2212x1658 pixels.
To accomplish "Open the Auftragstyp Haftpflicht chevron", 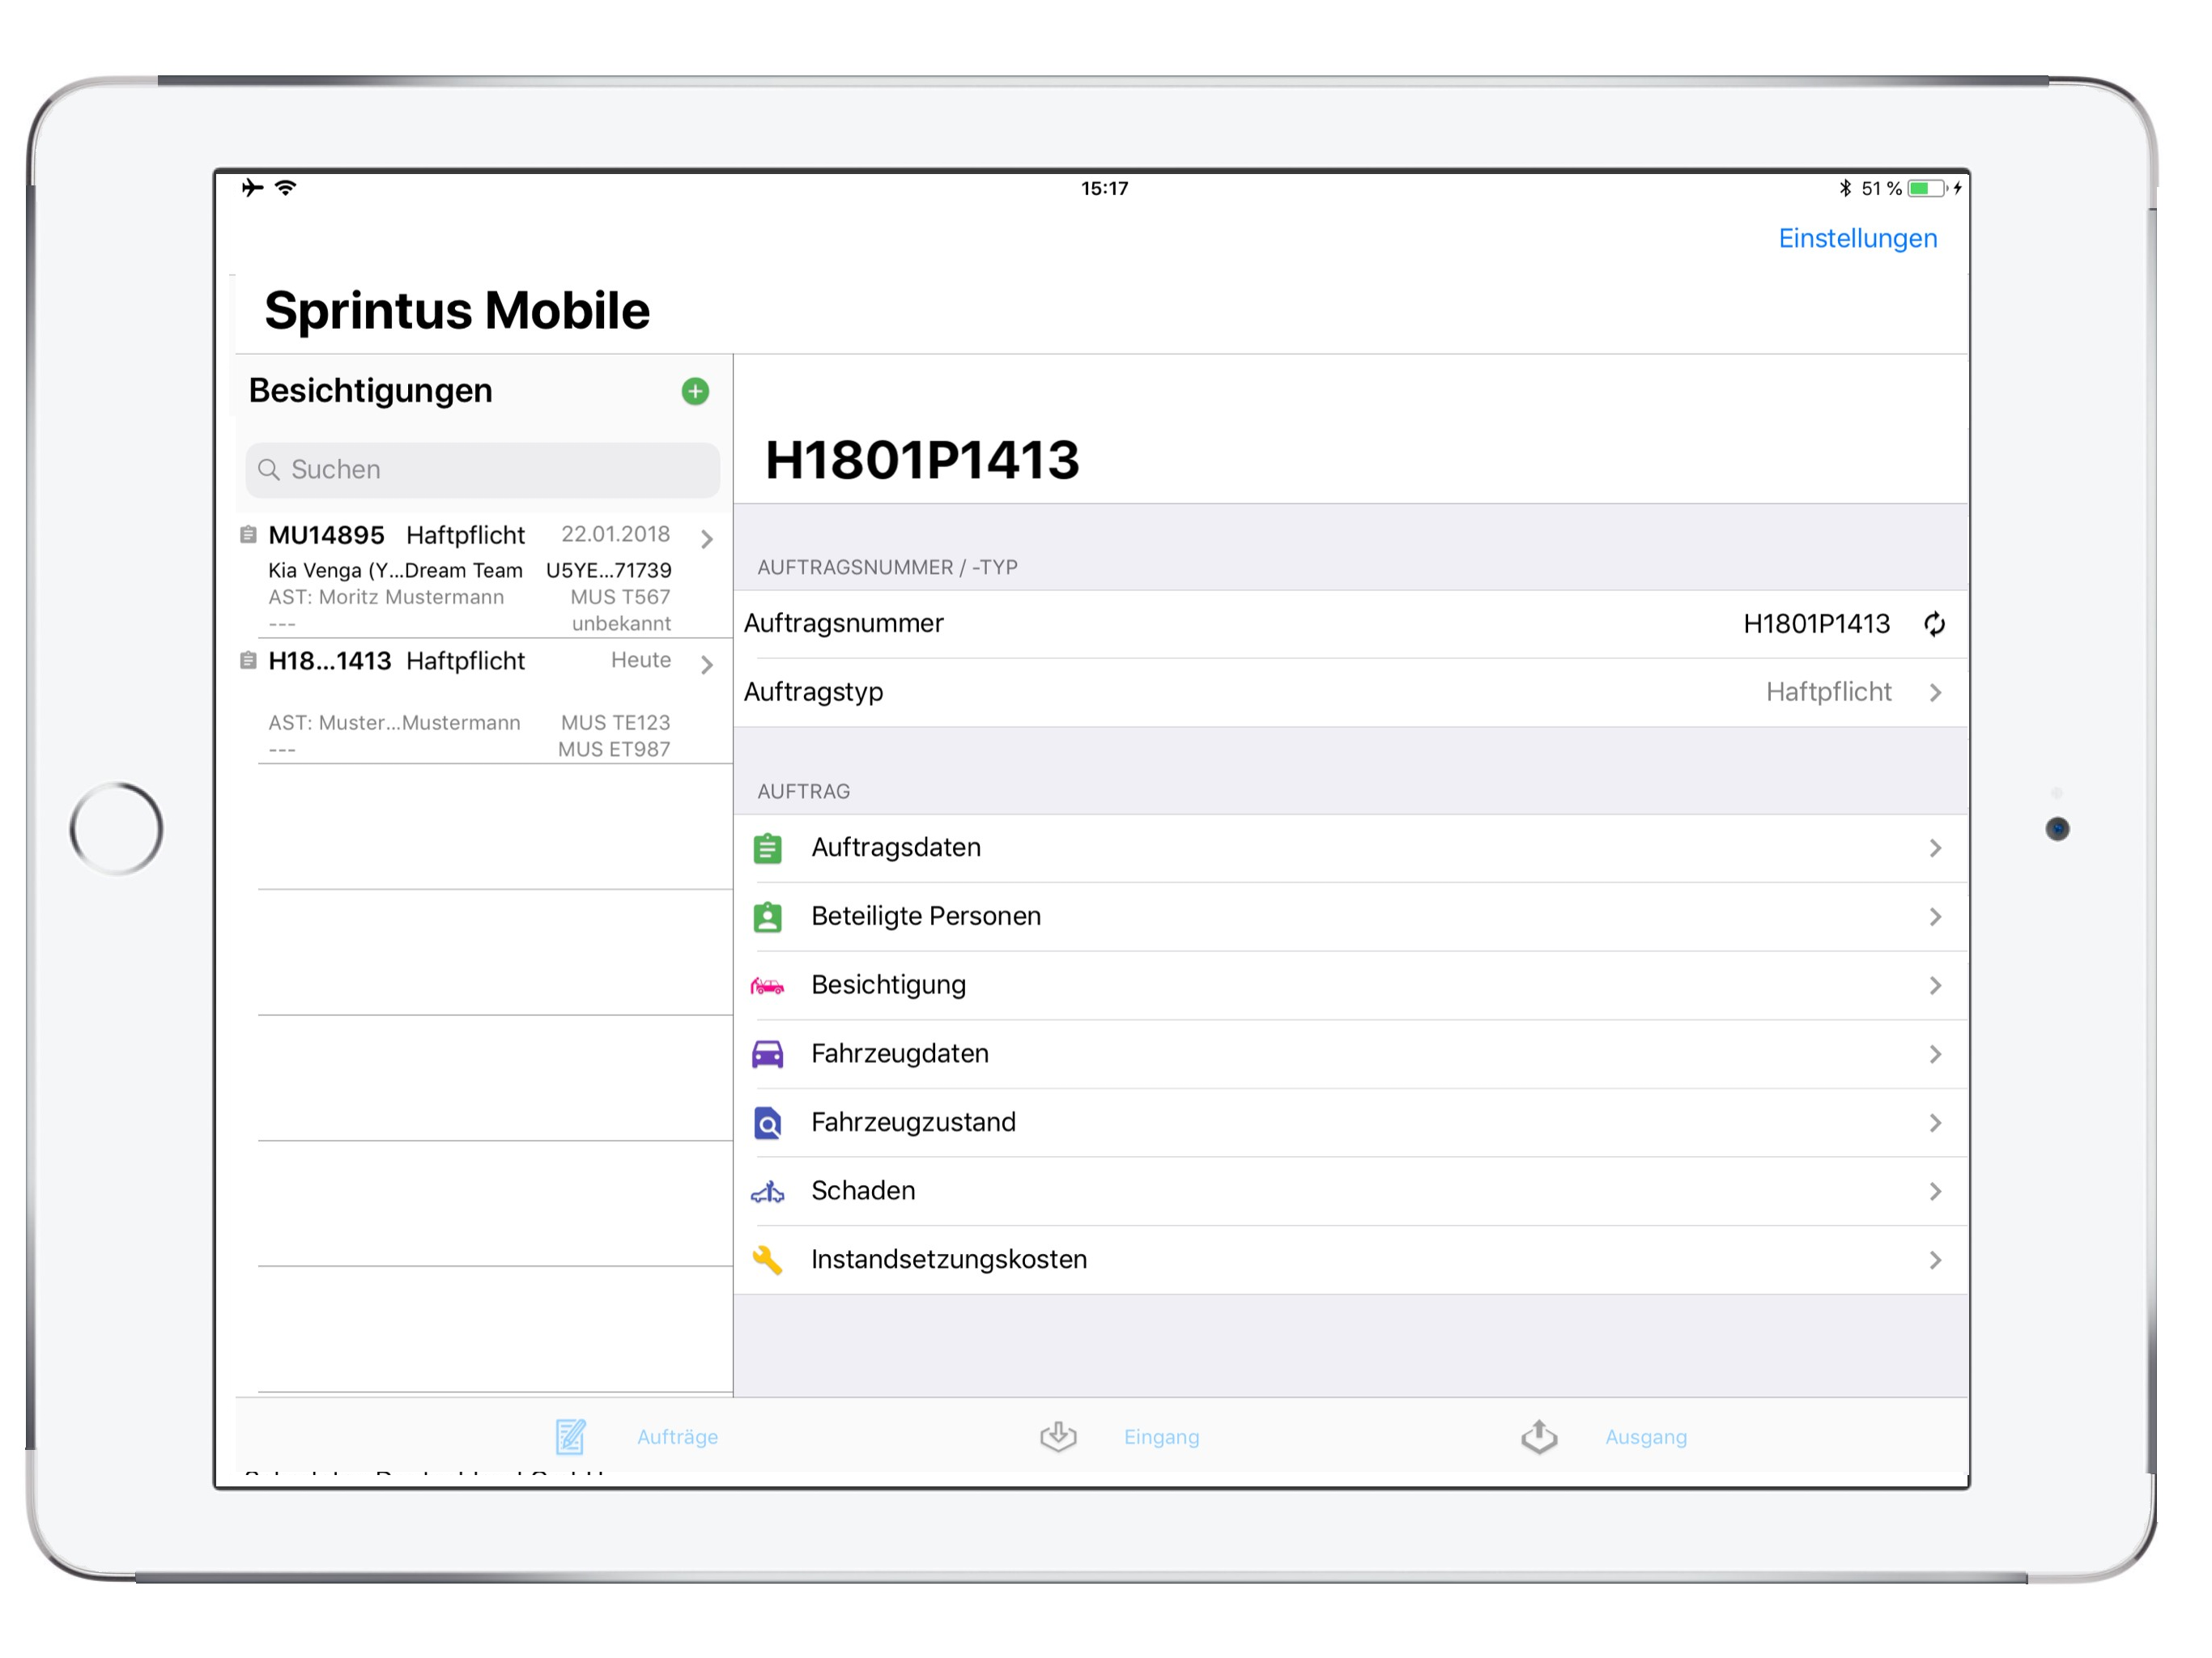I will (x=1935, y=693).
